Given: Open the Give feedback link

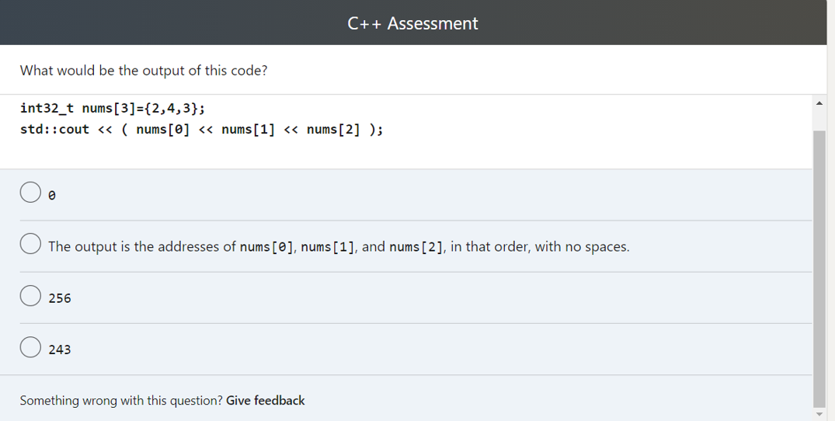Looking at the screenshot, I should pos(265,400).
